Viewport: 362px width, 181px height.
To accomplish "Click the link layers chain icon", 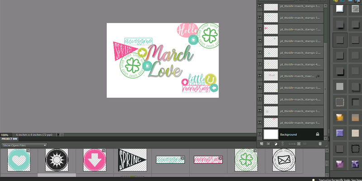I will pyautogui.click(x=282, y=143).
